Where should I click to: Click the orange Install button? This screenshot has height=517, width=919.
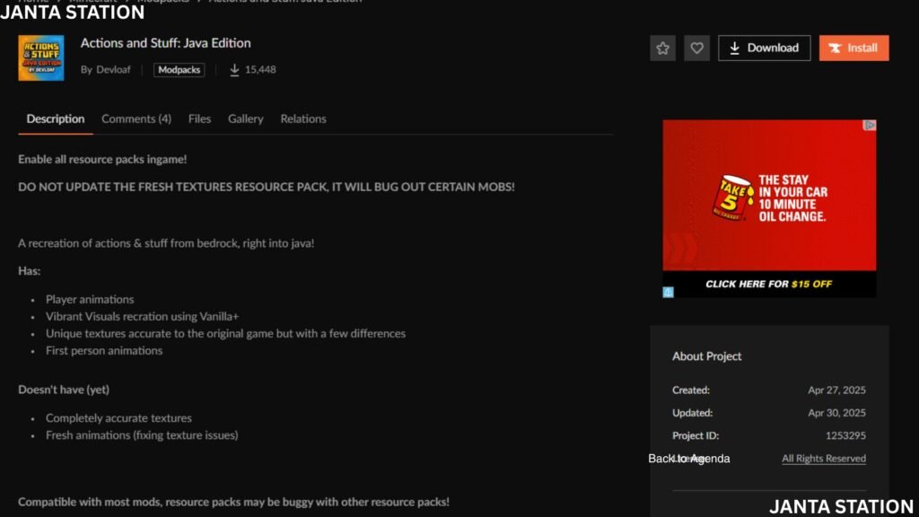point(853,48)
